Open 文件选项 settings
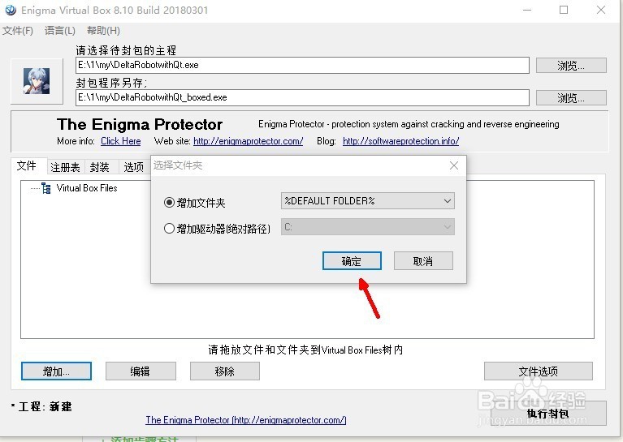Viewport: 623px width, 442px height. point(539,371)
